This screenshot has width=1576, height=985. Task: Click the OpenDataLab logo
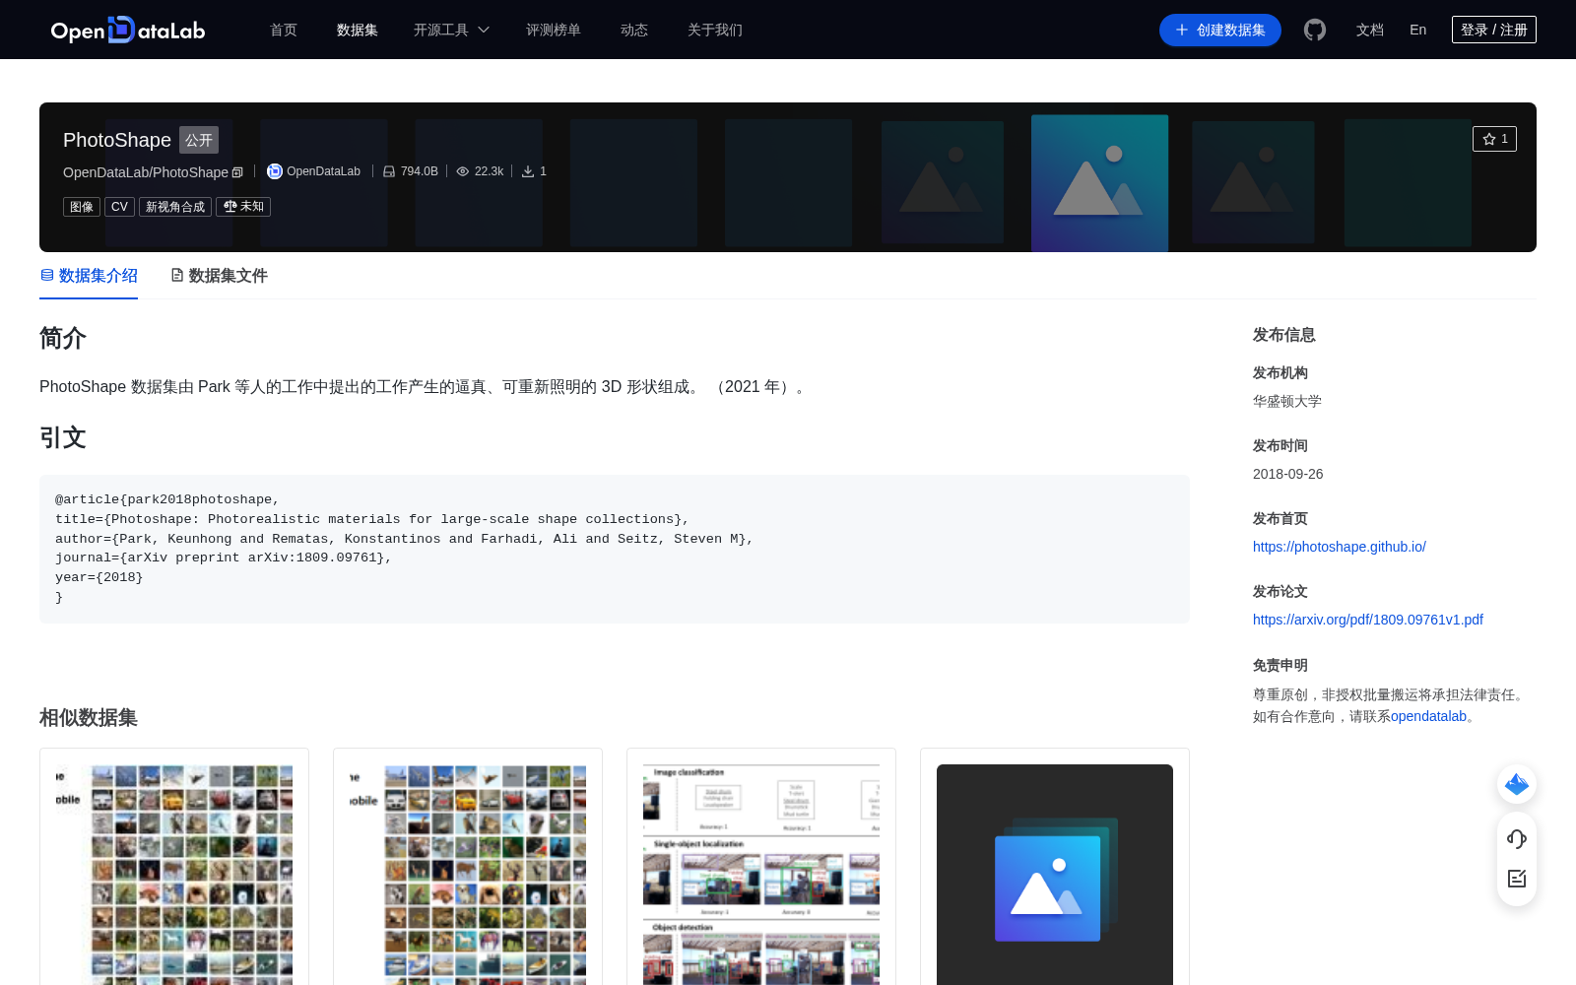(128, 30)
